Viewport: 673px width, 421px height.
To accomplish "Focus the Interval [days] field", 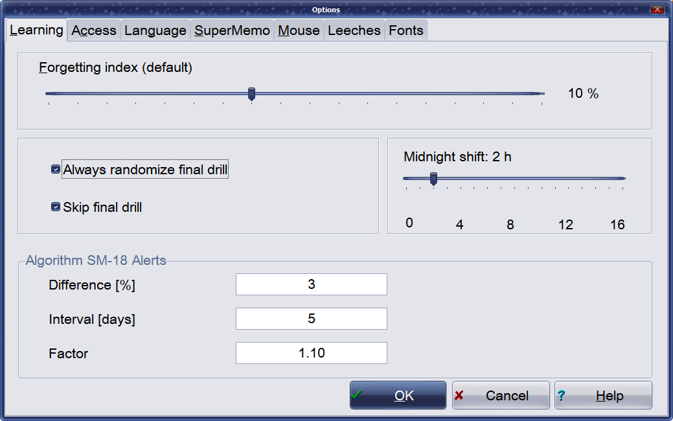I will (311, 319).
